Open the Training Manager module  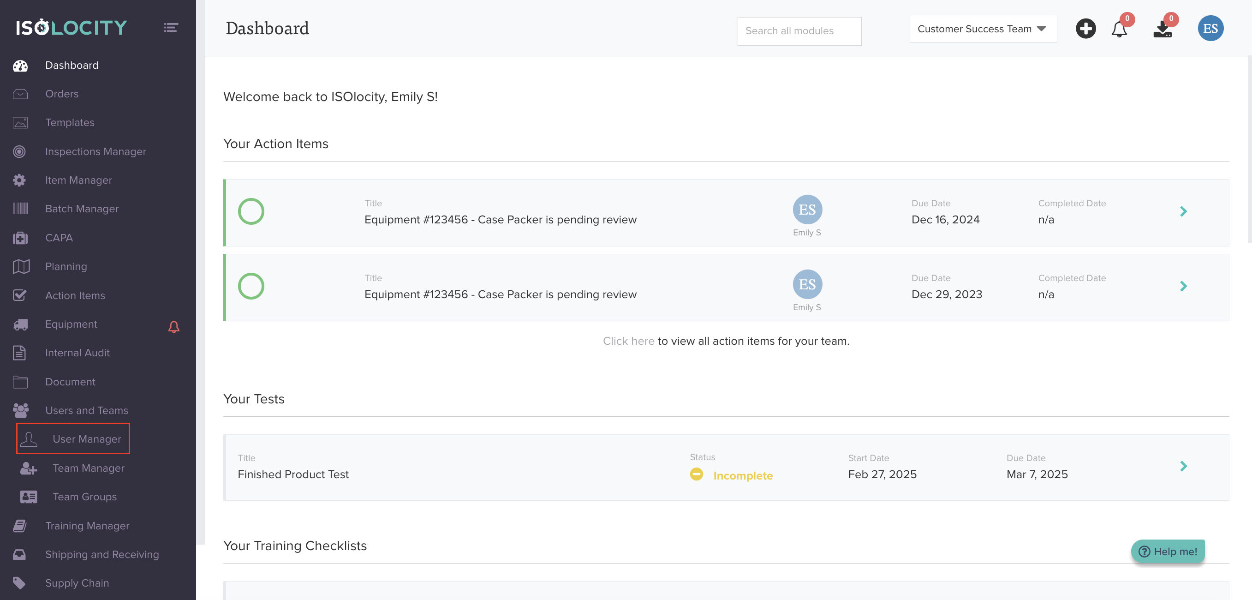(87, 526)
